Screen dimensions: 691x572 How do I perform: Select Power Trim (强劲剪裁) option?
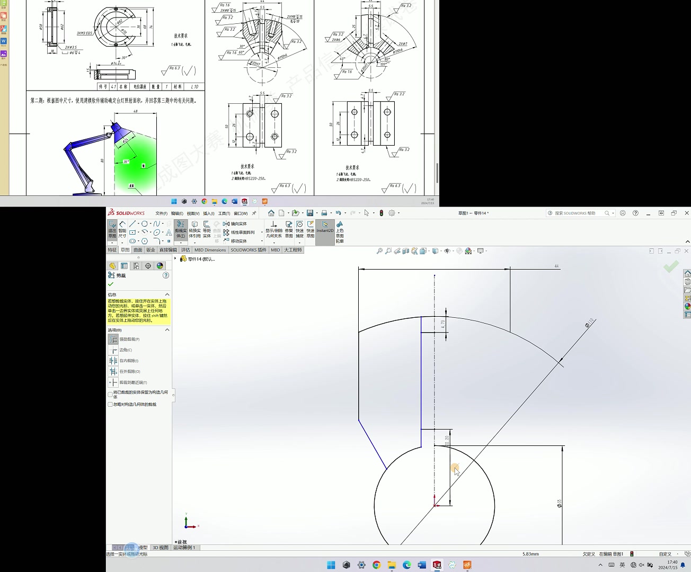113,339
